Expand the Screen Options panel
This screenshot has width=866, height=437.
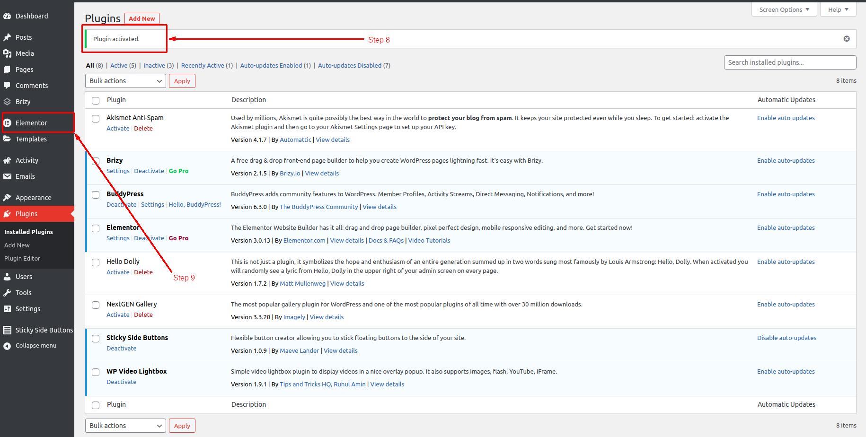784,9
